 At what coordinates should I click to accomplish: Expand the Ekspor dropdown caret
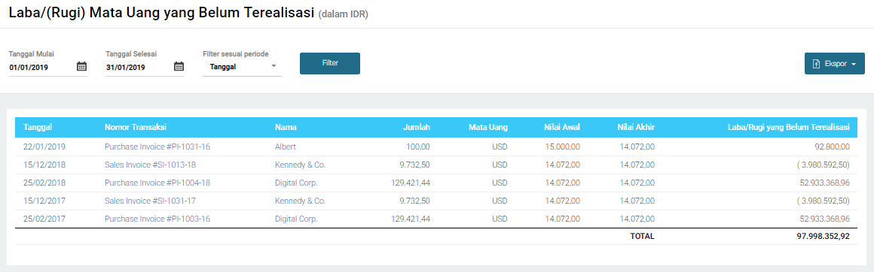tap(854, 64)
